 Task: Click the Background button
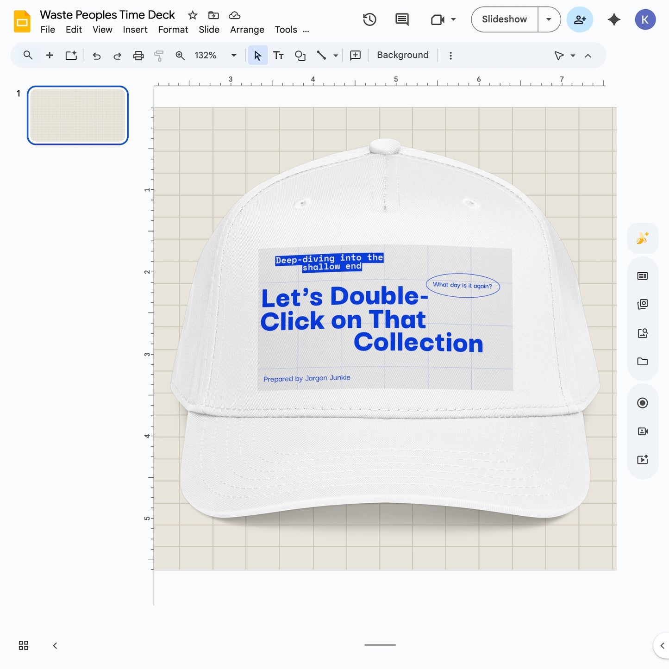click(403, 55)
